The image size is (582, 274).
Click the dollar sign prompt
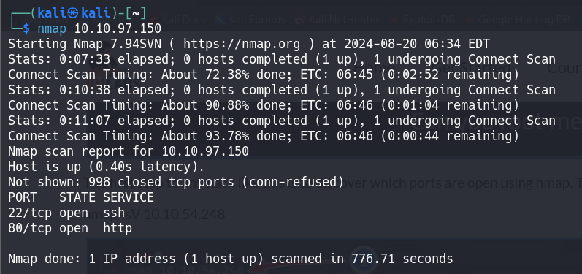click(26, 28)
